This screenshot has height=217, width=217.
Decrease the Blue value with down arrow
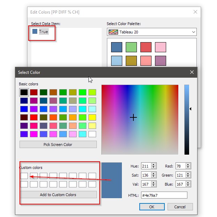point(188,186)
